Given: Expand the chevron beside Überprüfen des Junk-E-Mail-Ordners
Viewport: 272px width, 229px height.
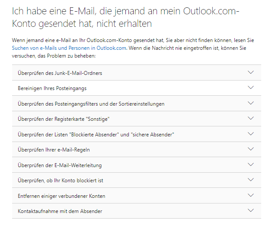Looking at the screenshot, I should pos(251,72).
